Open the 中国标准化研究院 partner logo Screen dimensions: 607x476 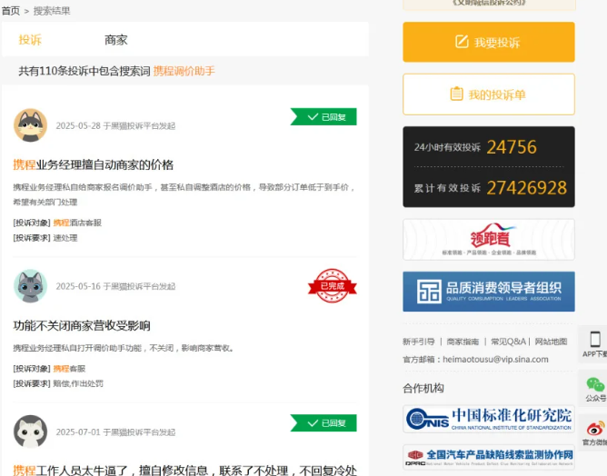(489, 419)
